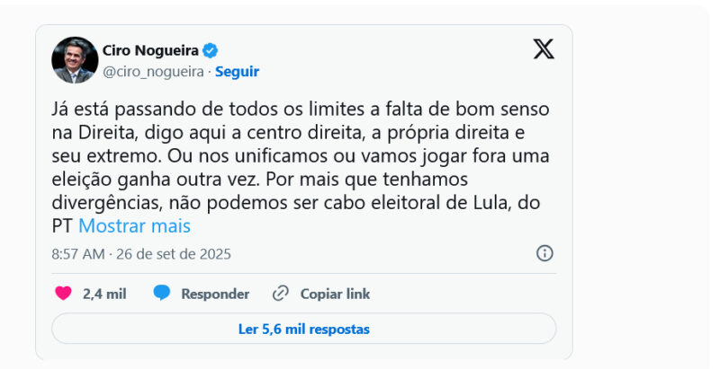Follow the account via Seguir
Image resolution: width=720 pixels, height=369 pixels.
237,72
